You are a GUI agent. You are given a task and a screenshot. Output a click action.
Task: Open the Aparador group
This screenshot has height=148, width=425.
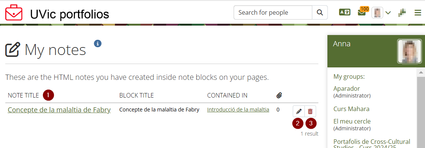(347, 88)
